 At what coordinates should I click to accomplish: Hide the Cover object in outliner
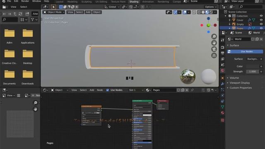261,20
